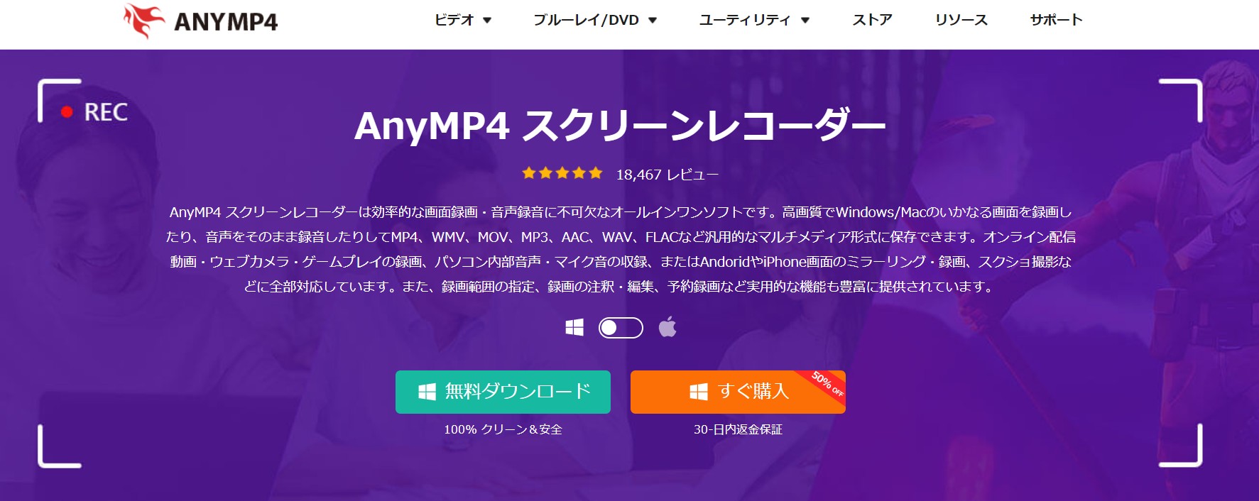The height and width of the screenshot is (501, 1259).
Task: Click the すぐ購入 button
Action: (738, 392)
